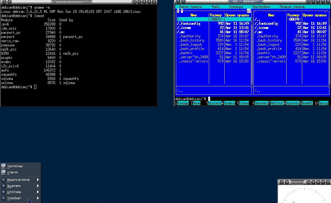Screen dimensions: 331x203
Task: Click the 1 Помощь function key in mc
Action: pos(182,103)
